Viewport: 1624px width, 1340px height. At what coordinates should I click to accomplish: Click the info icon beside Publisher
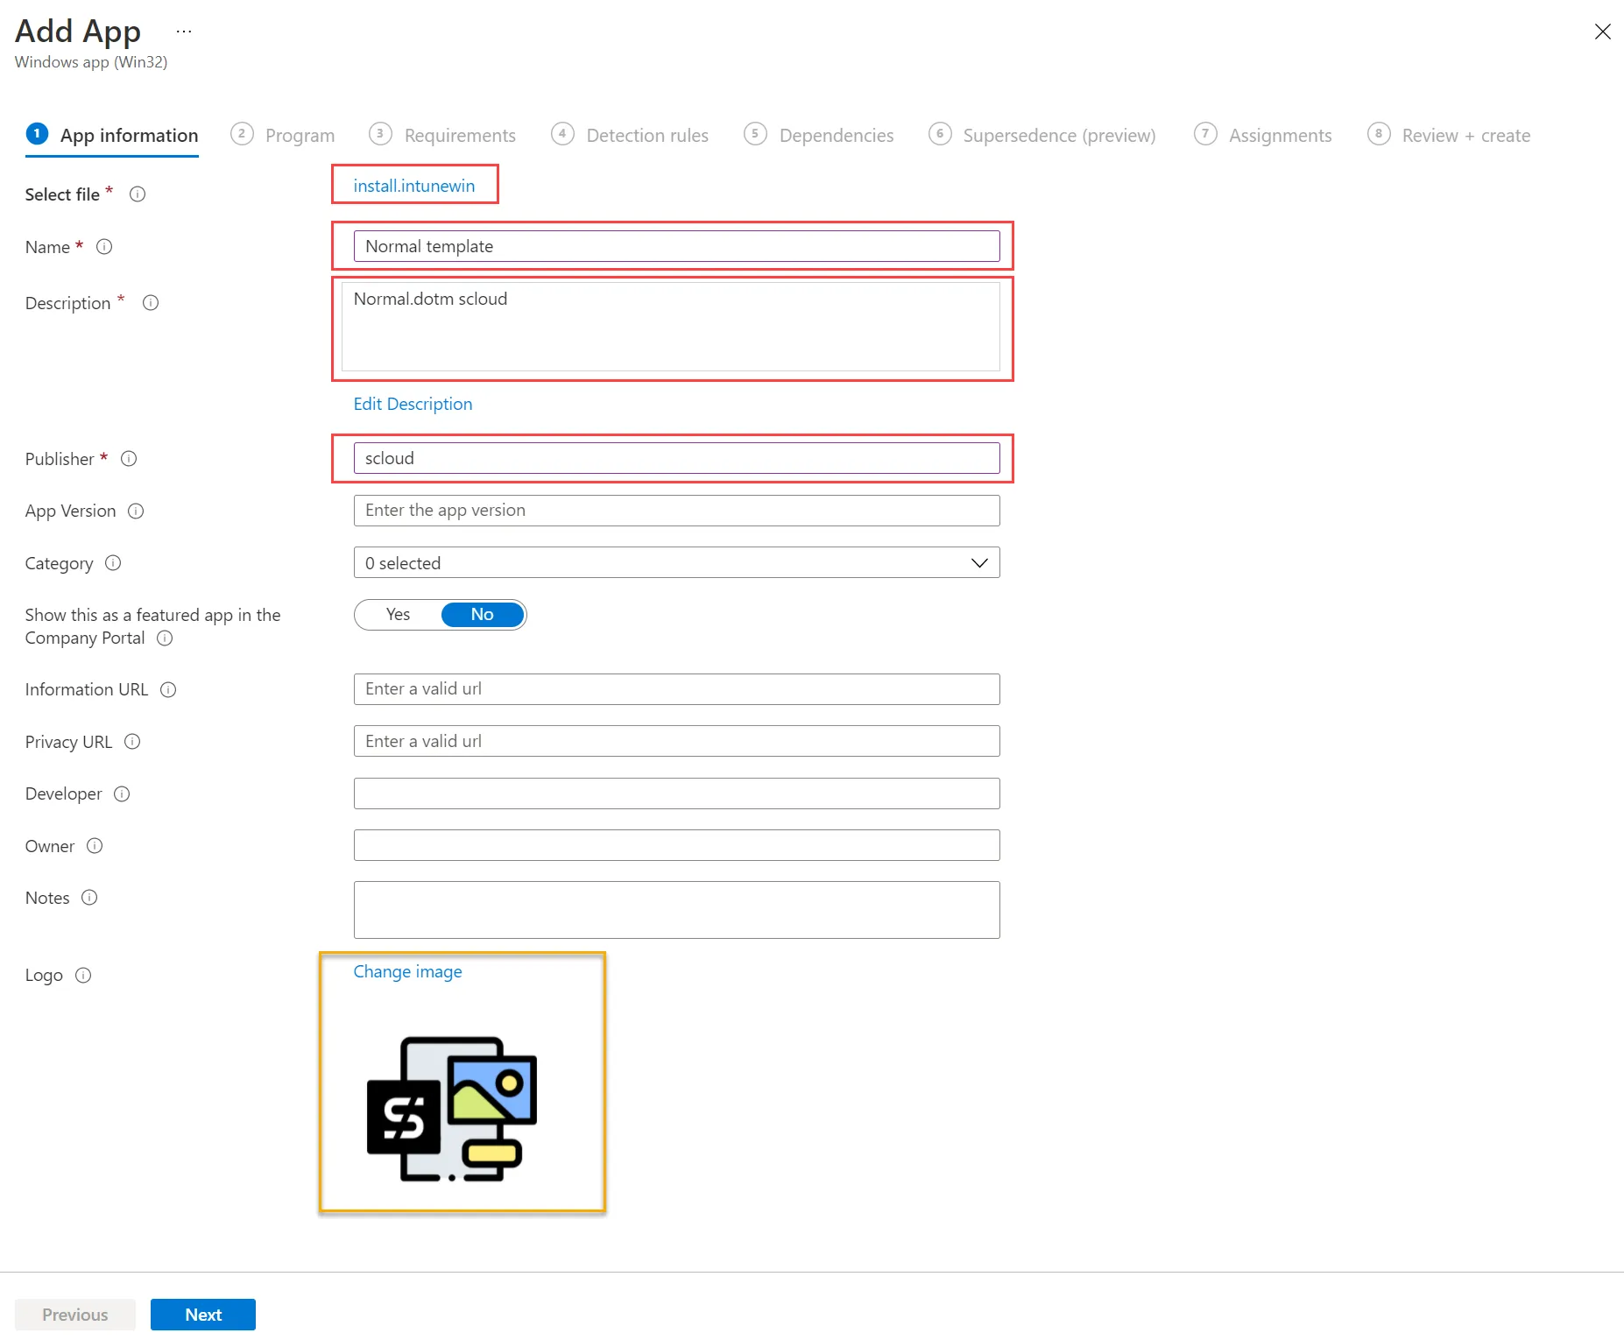pos(129,459)
